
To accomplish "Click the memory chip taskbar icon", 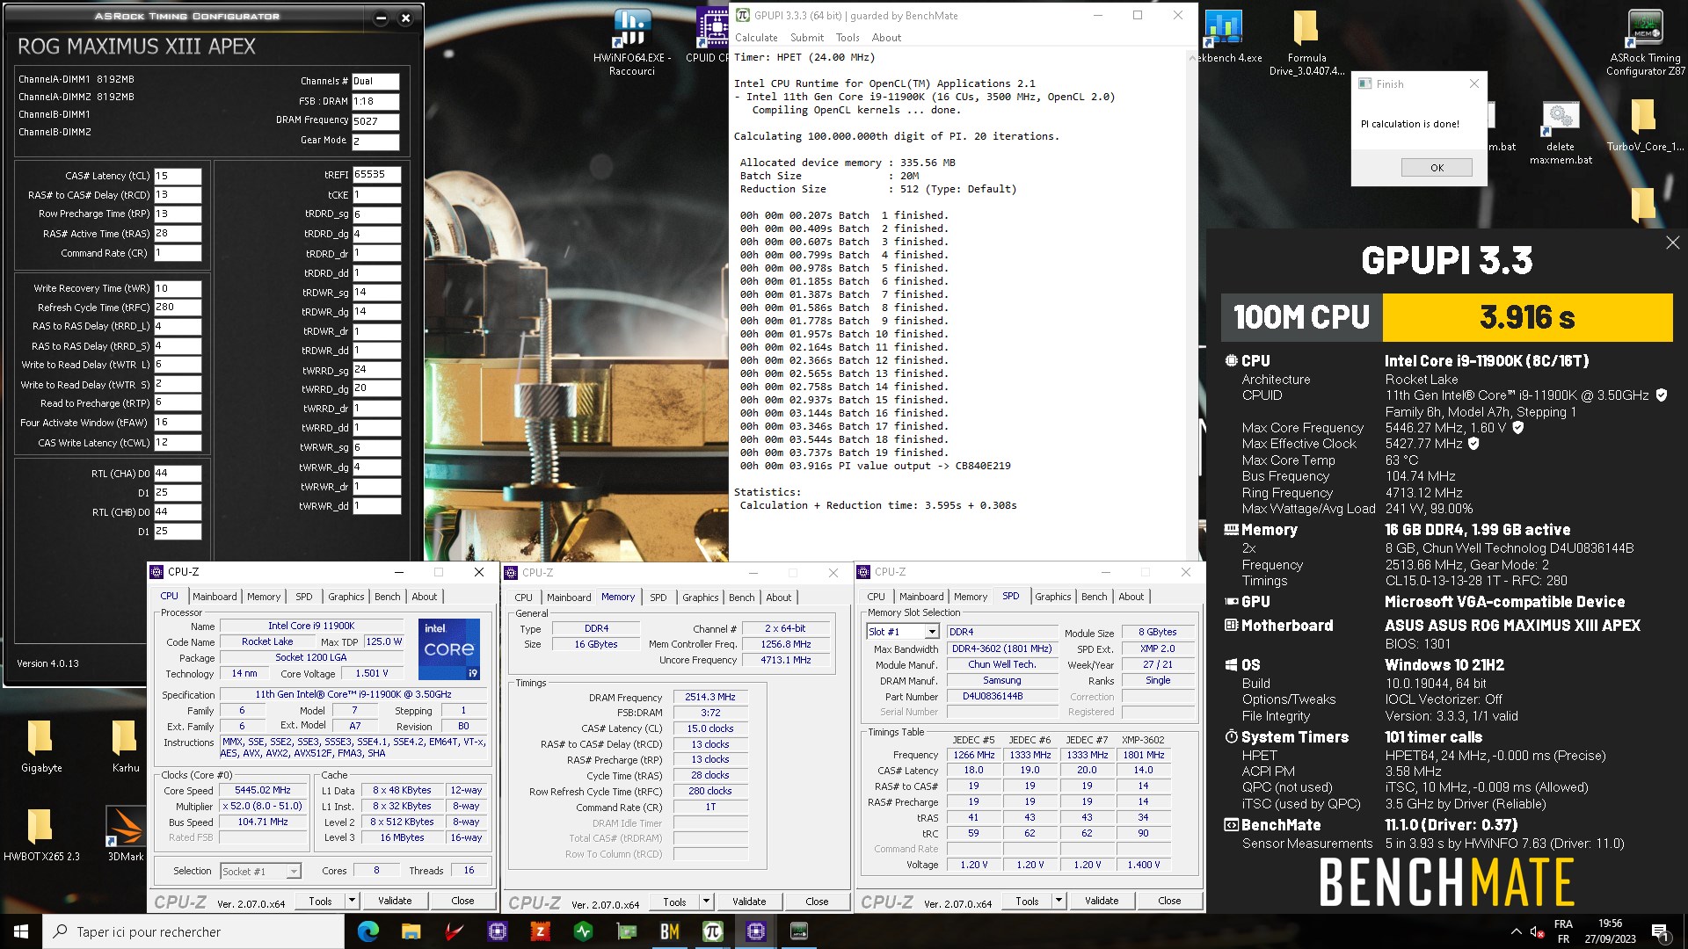I will point(798,931).
